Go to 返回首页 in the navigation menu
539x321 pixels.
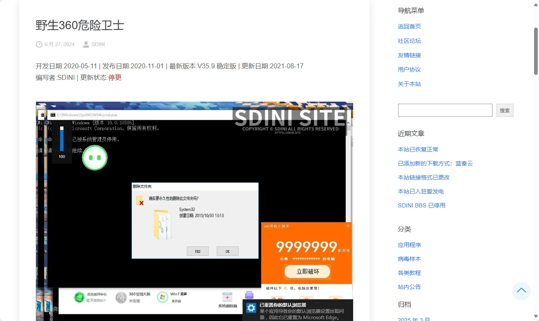click(x=409, y=26)
